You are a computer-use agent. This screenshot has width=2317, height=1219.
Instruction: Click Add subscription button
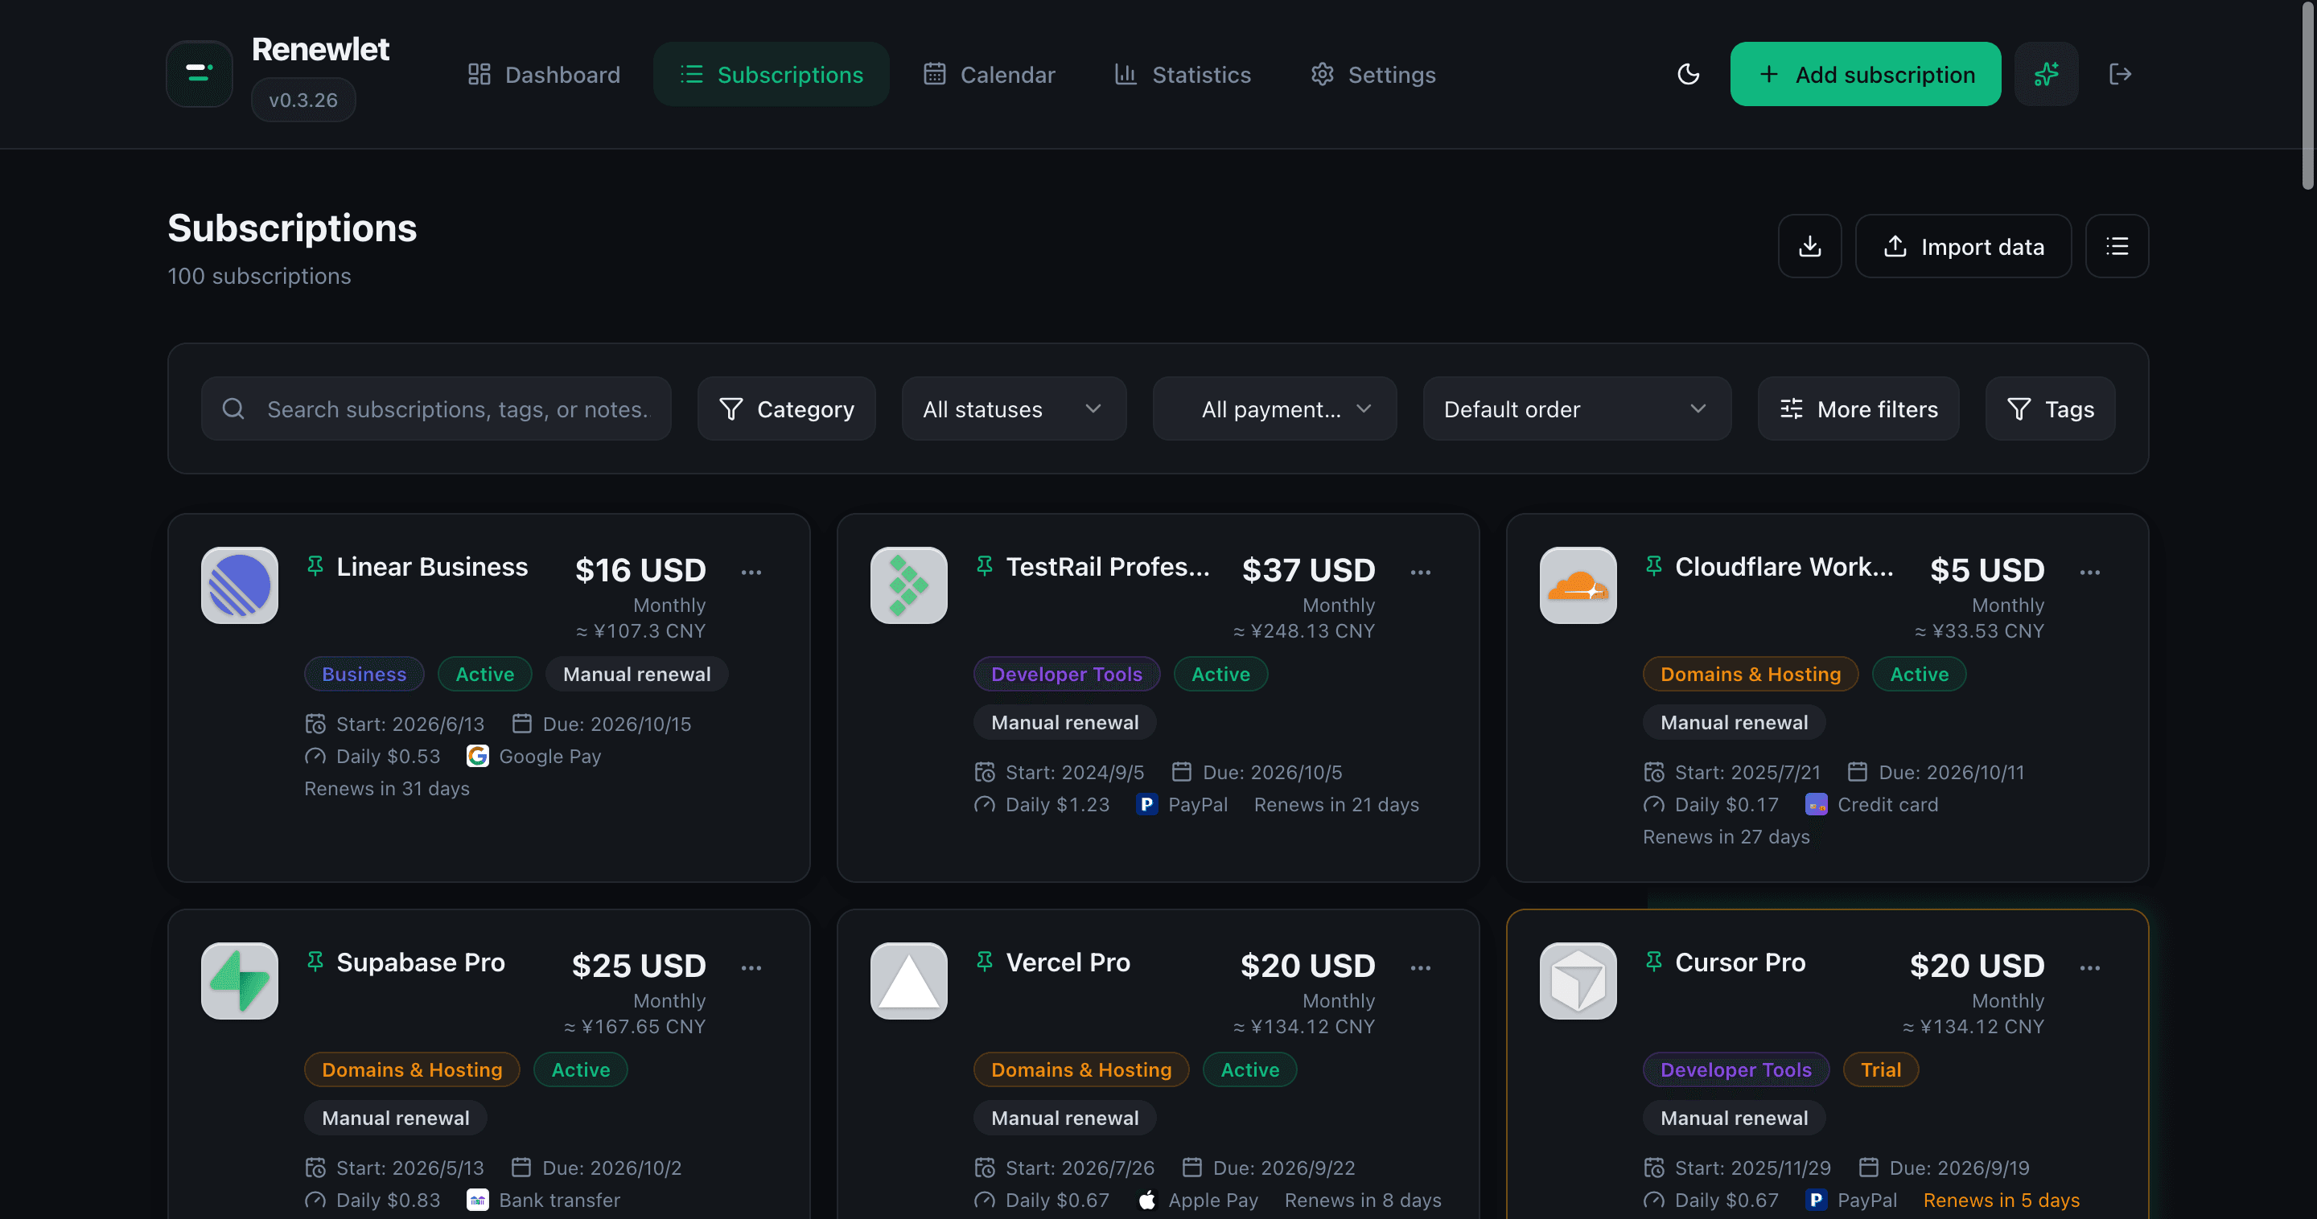coord(1866,74)
